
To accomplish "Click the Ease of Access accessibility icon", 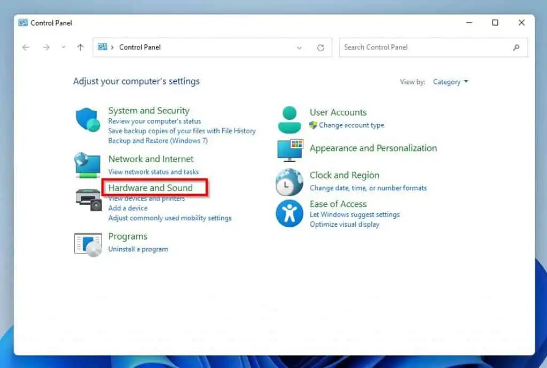I will 289,213.
